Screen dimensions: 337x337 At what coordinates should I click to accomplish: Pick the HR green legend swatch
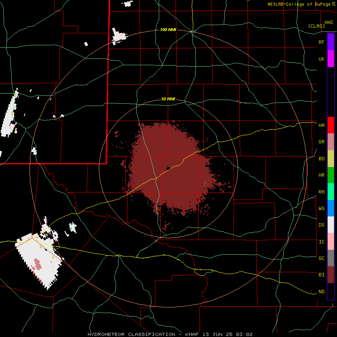331,175
